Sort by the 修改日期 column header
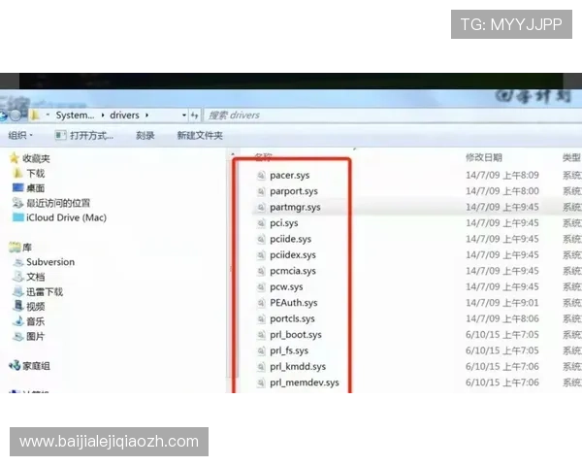 [x=484, y=157]
